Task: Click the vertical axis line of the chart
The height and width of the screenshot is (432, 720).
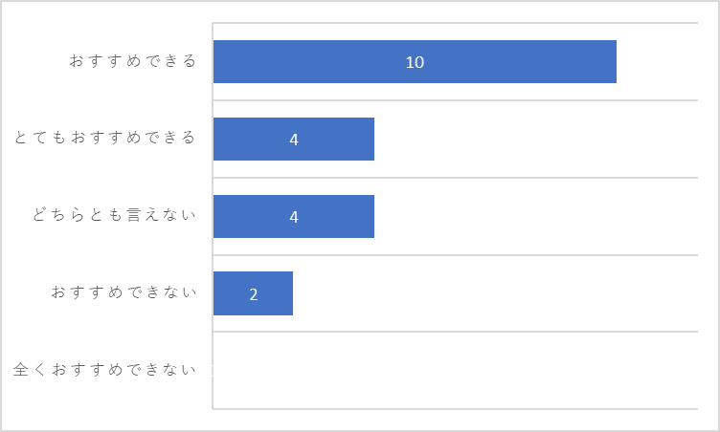Action: click(213, 216)
